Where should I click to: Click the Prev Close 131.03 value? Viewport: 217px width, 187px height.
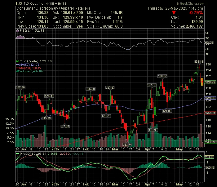(43, 26)
